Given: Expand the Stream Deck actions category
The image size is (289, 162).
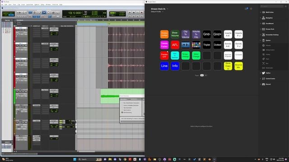Looking at the screenshot, I should [268, 29].
